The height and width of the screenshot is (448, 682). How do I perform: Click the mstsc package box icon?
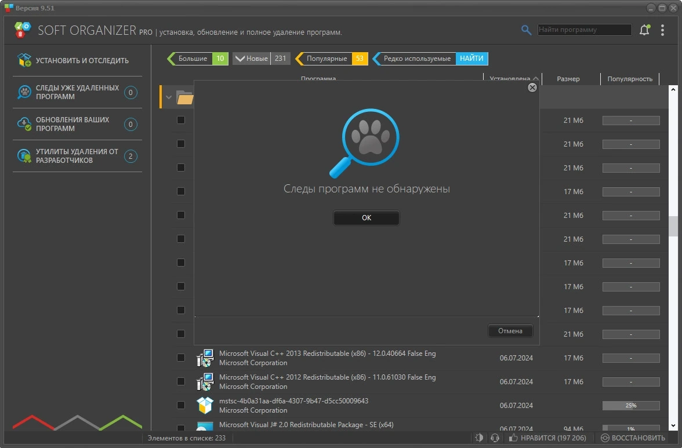205,406
